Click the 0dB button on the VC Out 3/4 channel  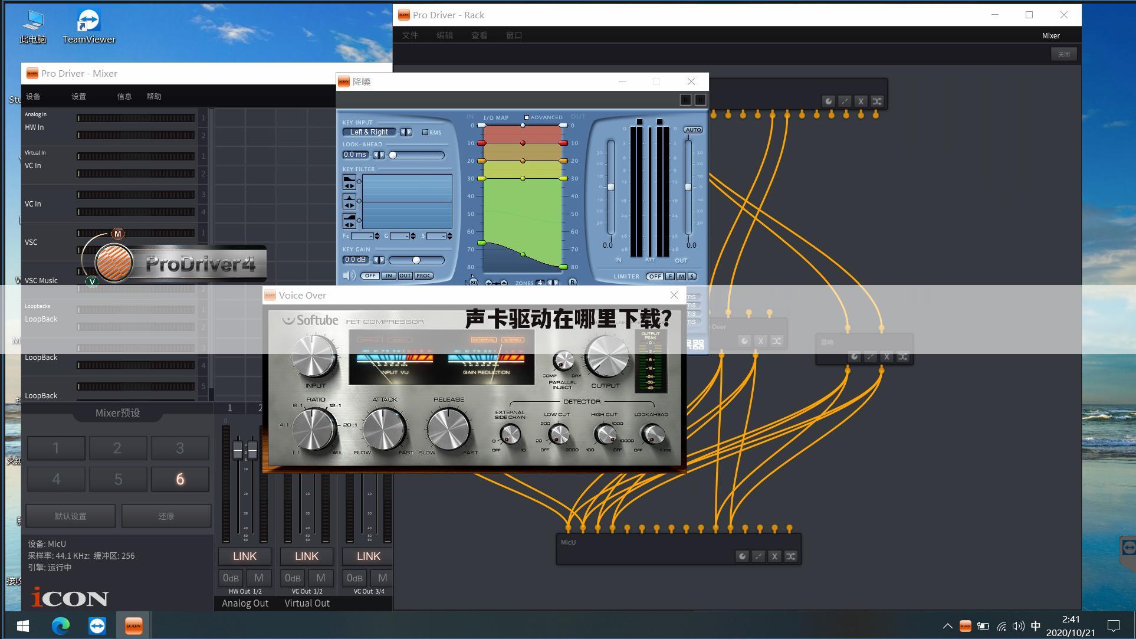(x=354, y=578)
